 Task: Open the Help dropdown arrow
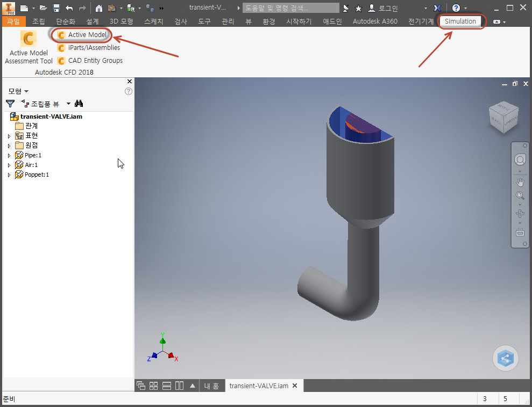click(465, 8)
